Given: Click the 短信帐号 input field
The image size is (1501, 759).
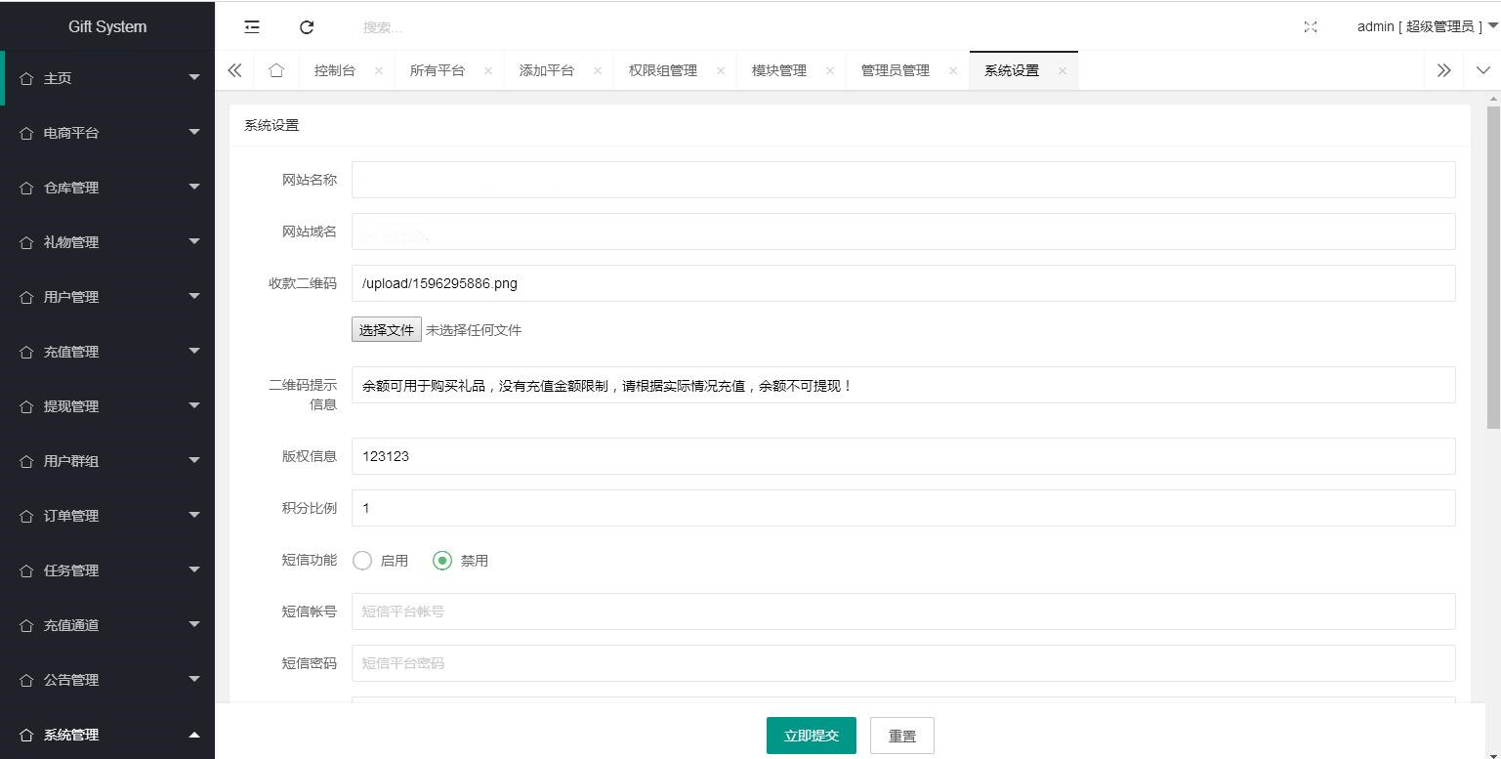Looking at the screenshot, I should 903,611.
